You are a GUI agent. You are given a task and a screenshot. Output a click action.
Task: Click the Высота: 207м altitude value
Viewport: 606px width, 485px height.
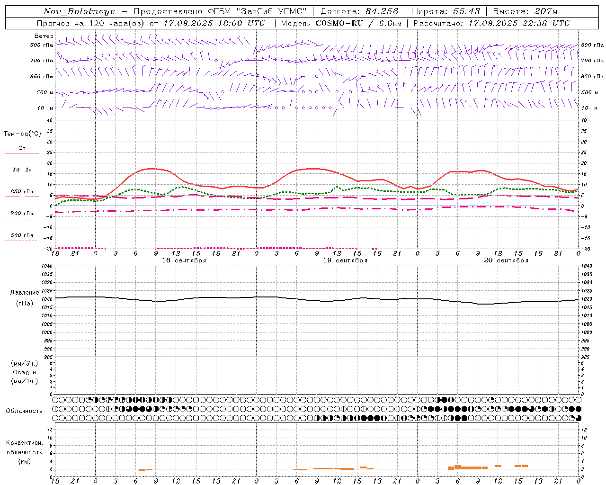[525, 11]
